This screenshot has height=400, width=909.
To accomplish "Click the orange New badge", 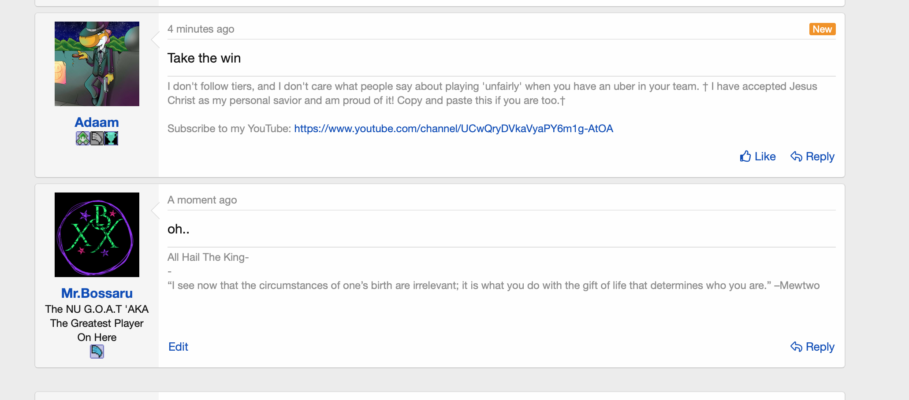I will pyautogui.click(x=822, y=29).
